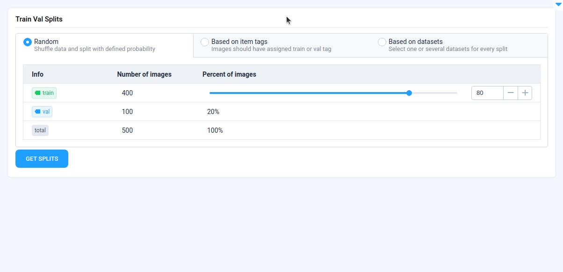Click the percent input field showing 80
Screen dimensions: 563x272
pos(487,93)
